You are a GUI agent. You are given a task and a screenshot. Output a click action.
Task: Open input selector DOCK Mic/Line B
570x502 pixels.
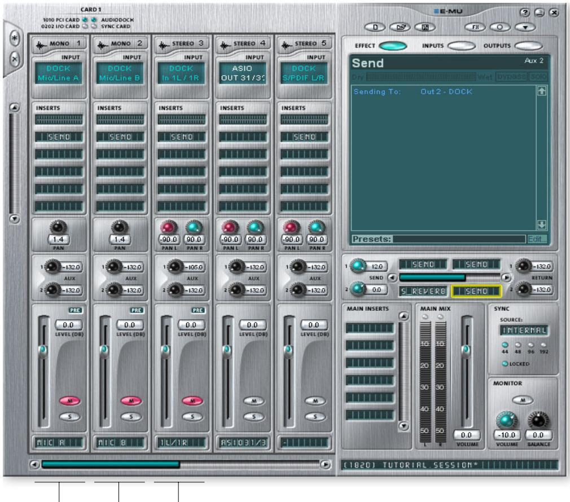coord(120,73)
